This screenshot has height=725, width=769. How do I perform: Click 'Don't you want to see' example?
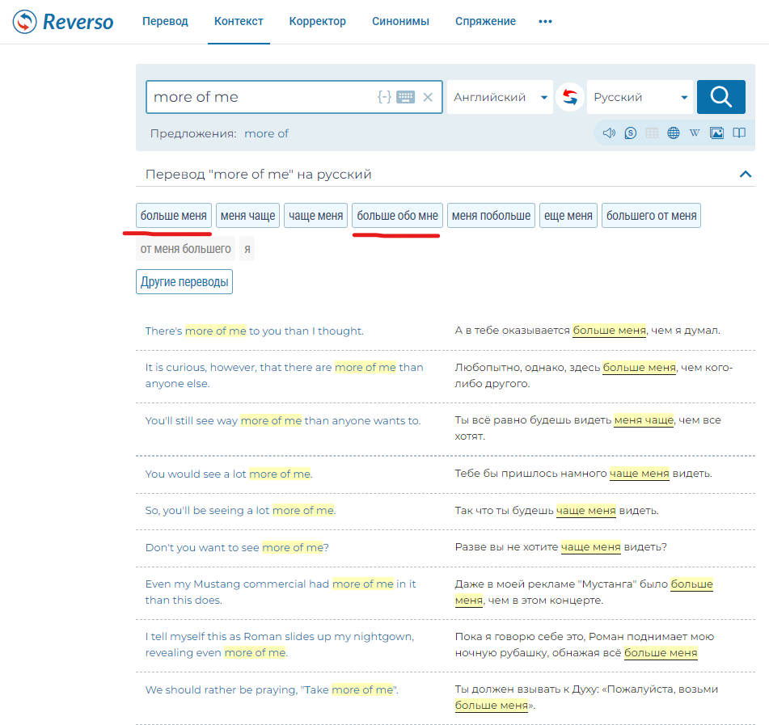237,547
